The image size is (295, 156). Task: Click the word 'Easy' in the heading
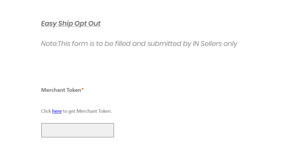click(49, 23)
